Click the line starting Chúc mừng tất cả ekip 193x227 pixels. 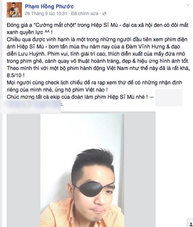(80, 97)
